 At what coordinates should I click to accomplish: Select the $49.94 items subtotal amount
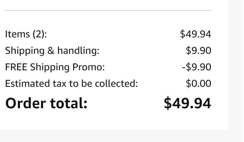tap(196, 34)
